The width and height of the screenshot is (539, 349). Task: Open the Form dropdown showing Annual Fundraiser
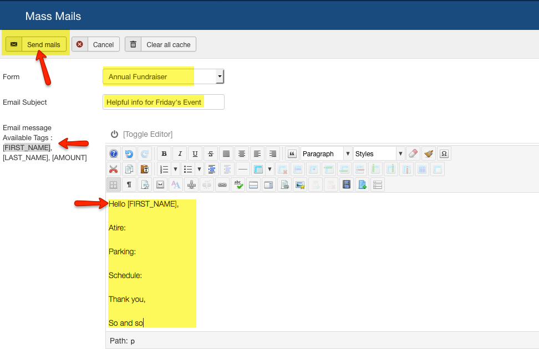(164, 76)
